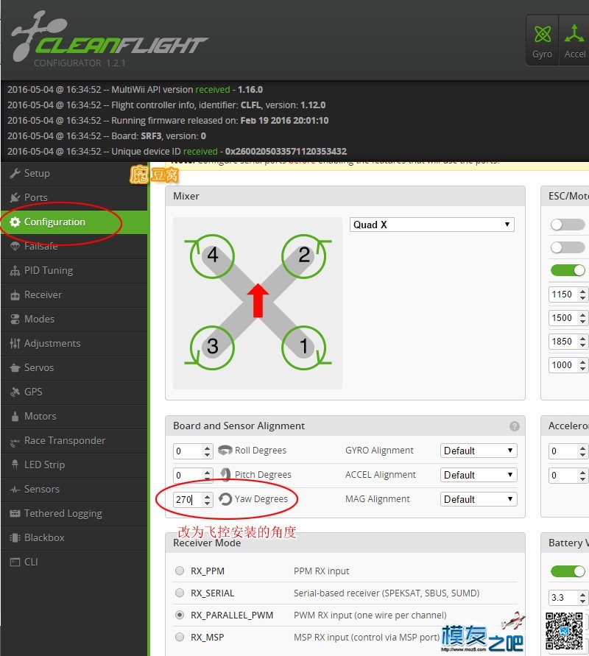
Task: Open the Motors tab
Action: (74, 416)
